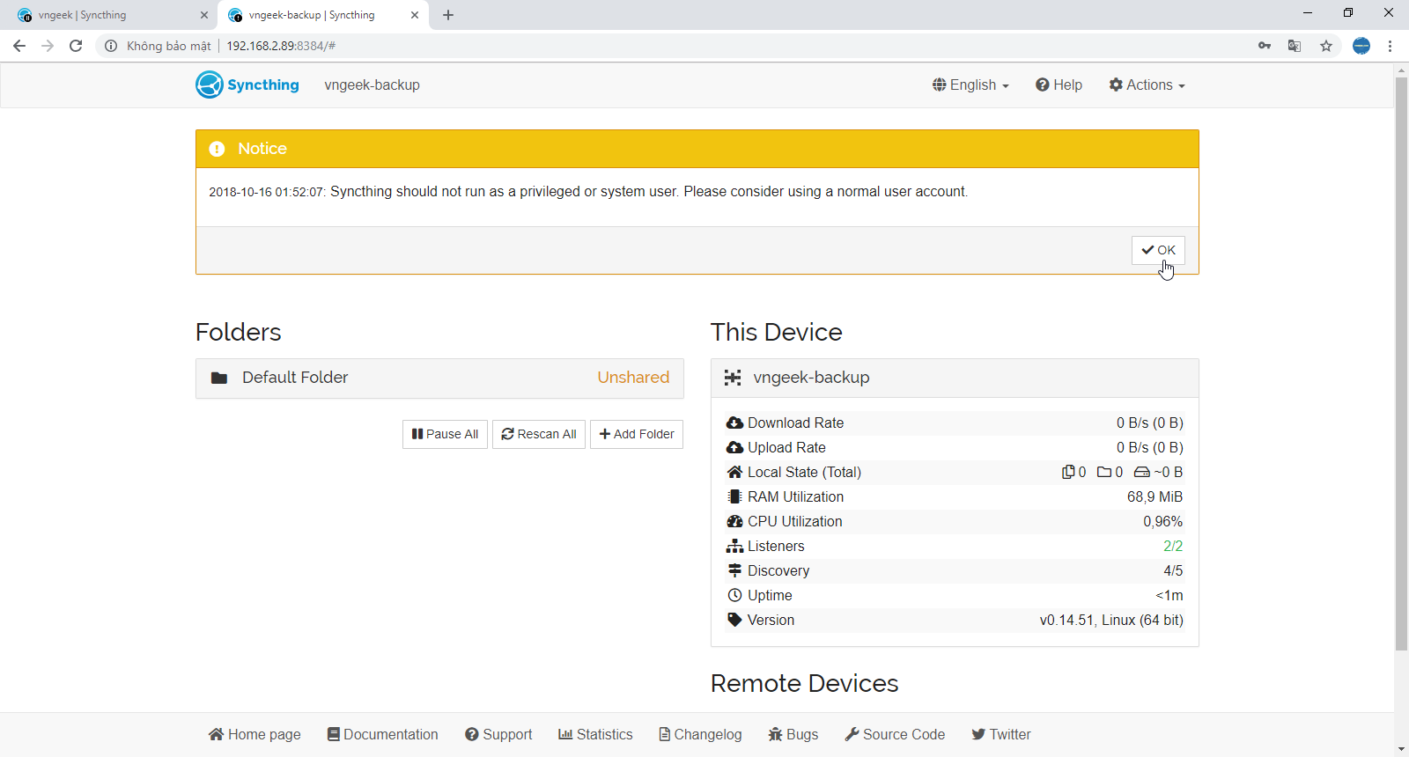The width and height of the screenshot is (1409, 757).
Task: Rescan all folders
Action: (539, 434)
